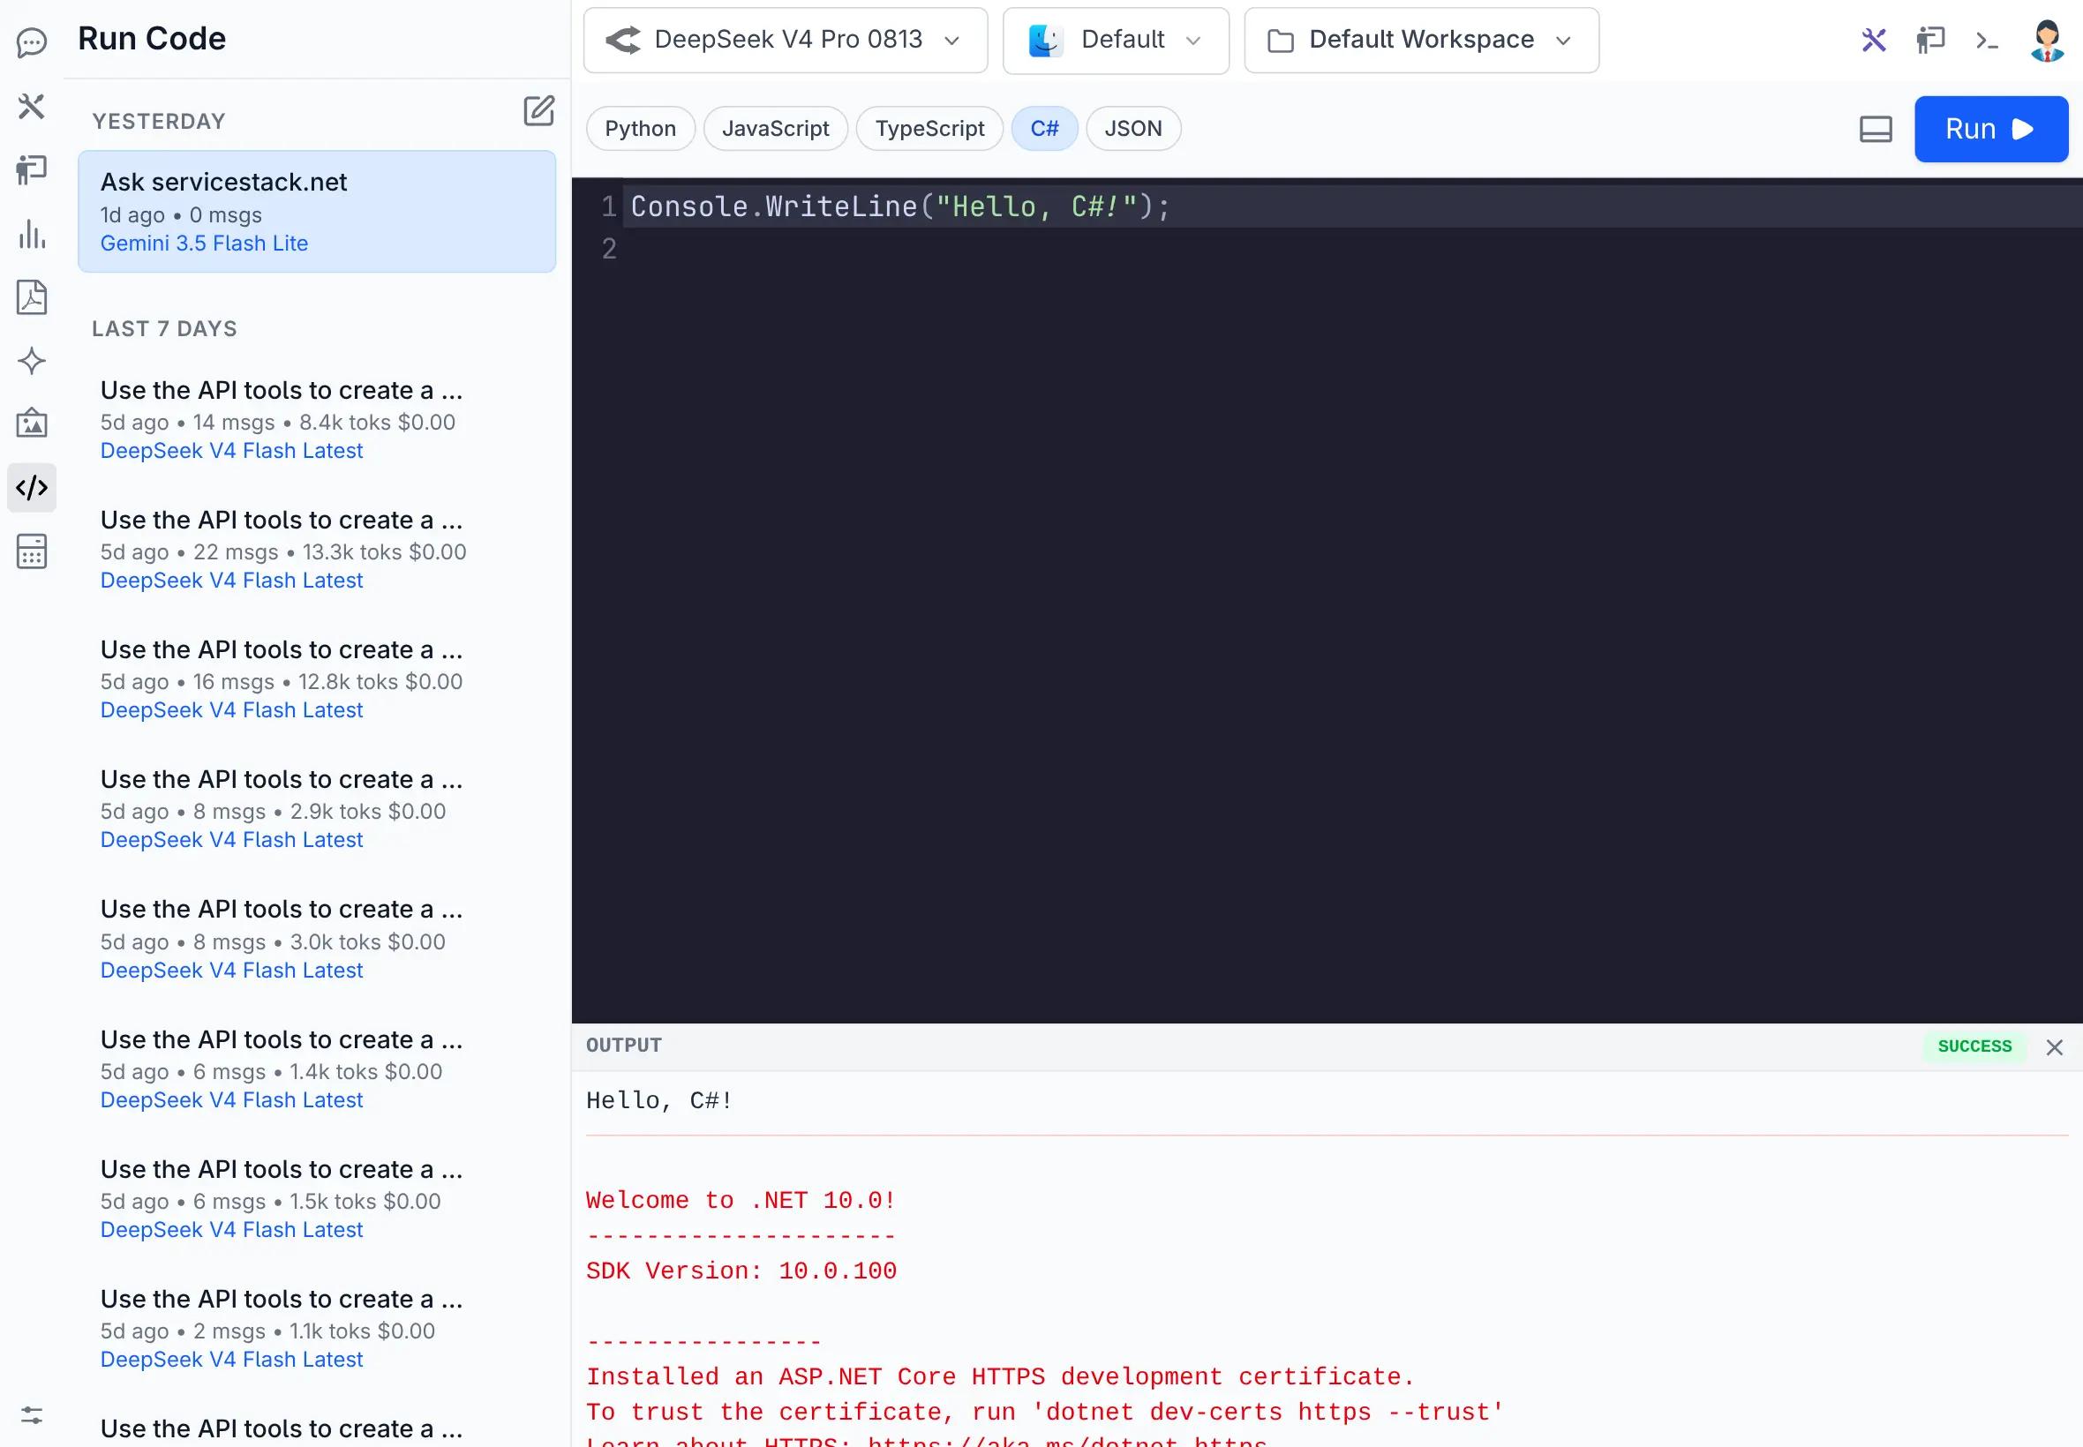Click the blue Run button
Viewport: 2083px width, 1447px height.
1990,129
